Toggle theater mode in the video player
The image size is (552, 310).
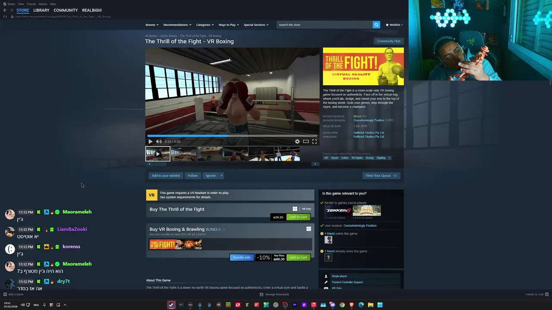(306, 141)
